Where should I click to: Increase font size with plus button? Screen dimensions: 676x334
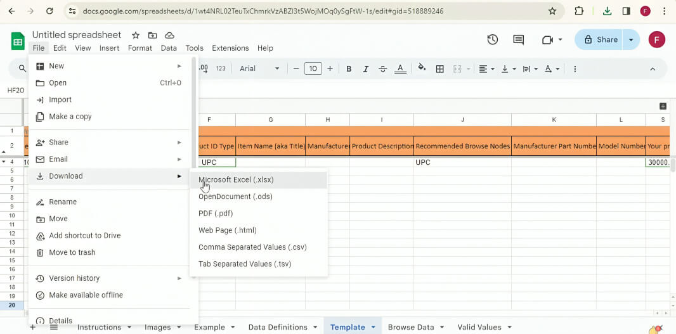pyautogui.click(x=330, y=68)
